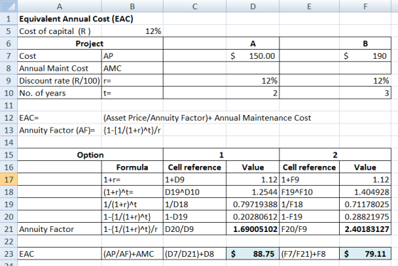Select column F header
Image resolution: width=398 pixels, height=266 pixels.
point(365,6)
